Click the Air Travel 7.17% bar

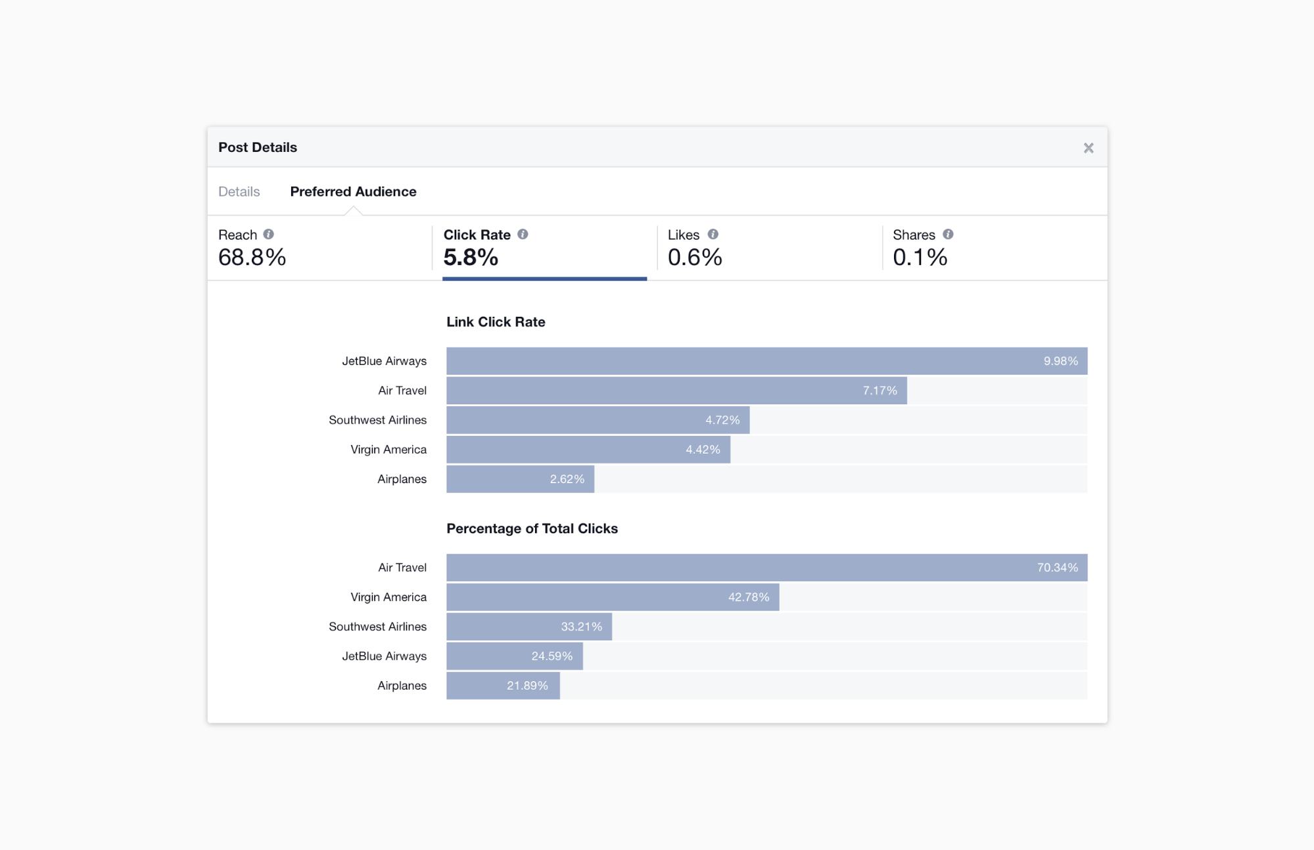point(676,390)
